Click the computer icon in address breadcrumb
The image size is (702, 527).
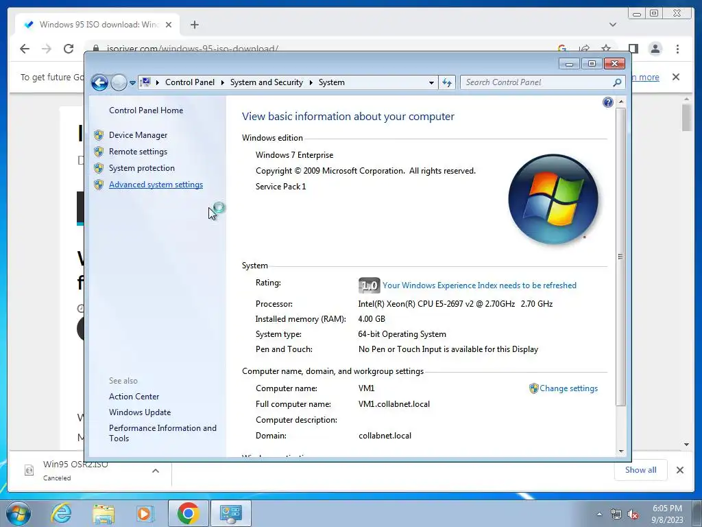tap(145, 82)
